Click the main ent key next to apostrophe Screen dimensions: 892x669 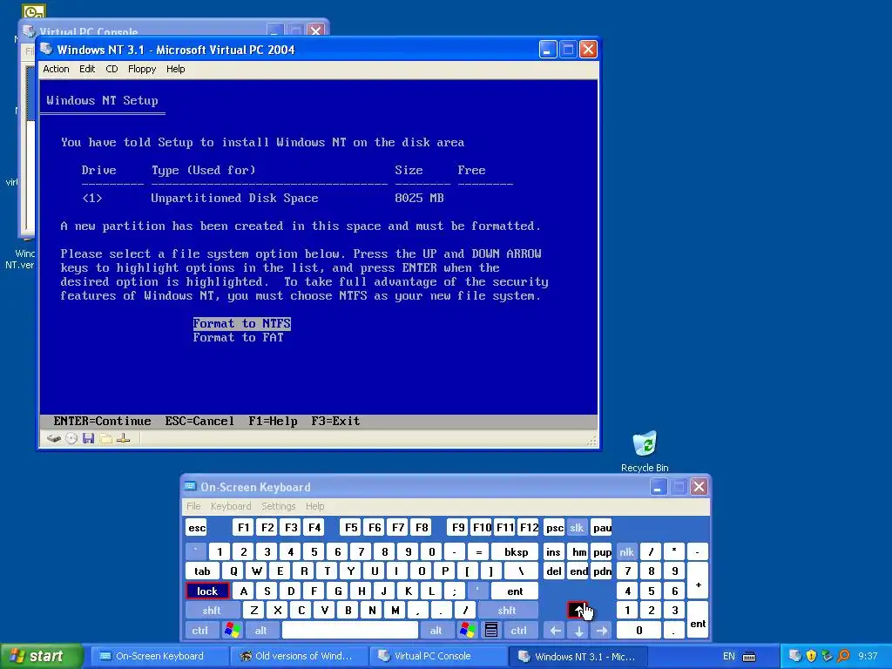click(x=515, y=591)
